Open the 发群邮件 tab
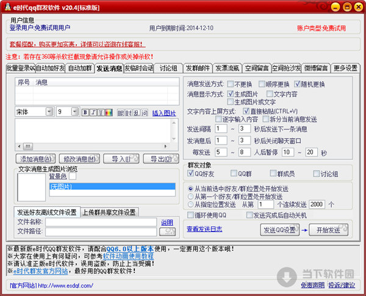This screenshot has height=296, width=366. point(198,68)
